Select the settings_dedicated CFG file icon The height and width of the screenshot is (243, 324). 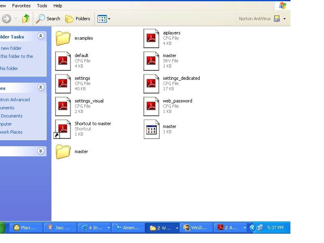[151, 83]
